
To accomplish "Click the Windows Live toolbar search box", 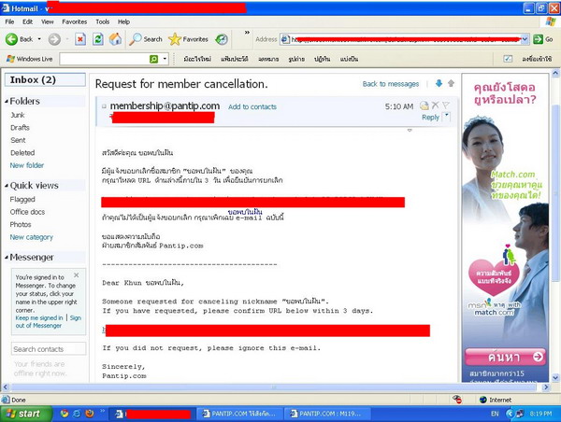I will pyautogui.click(x=105, y=59).
